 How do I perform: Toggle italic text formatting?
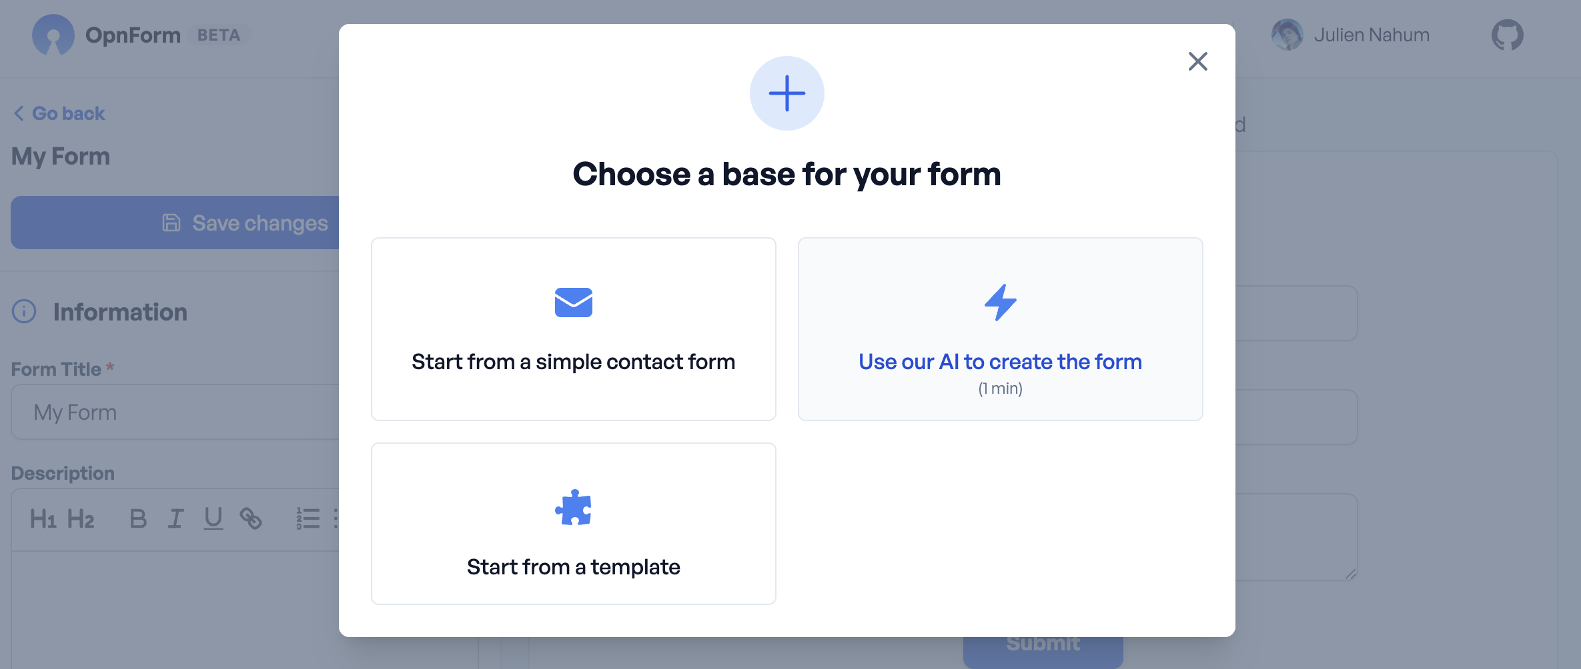pyautogui.click(x=175, y=518)
